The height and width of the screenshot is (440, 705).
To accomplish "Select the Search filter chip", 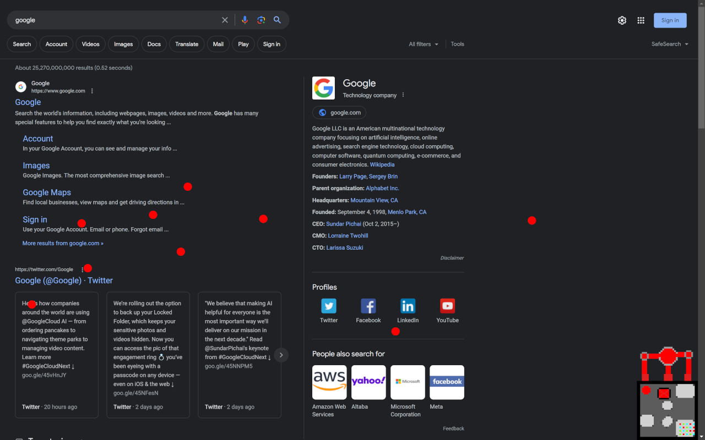I will (x=22, y=44).
